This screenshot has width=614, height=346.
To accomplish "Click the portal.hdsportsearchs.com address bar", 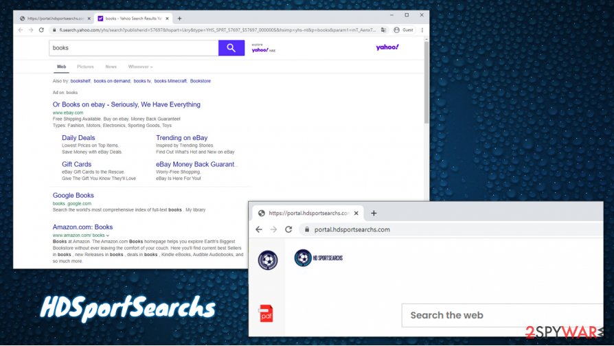I will [451, 229].
